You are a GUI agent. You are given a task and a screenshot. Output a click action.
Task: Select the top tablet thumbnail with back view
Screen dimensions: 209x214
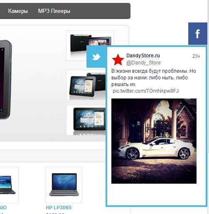tap(90, 45)
